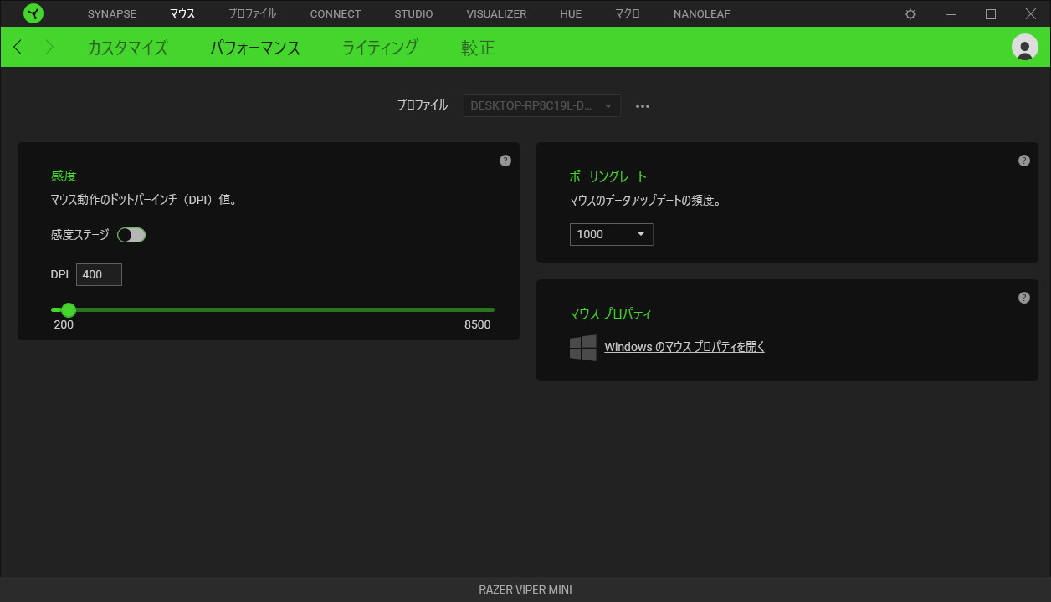Open the HUE tab
The width and height of the screenshot is (1051, 602).
coord(571,14)
